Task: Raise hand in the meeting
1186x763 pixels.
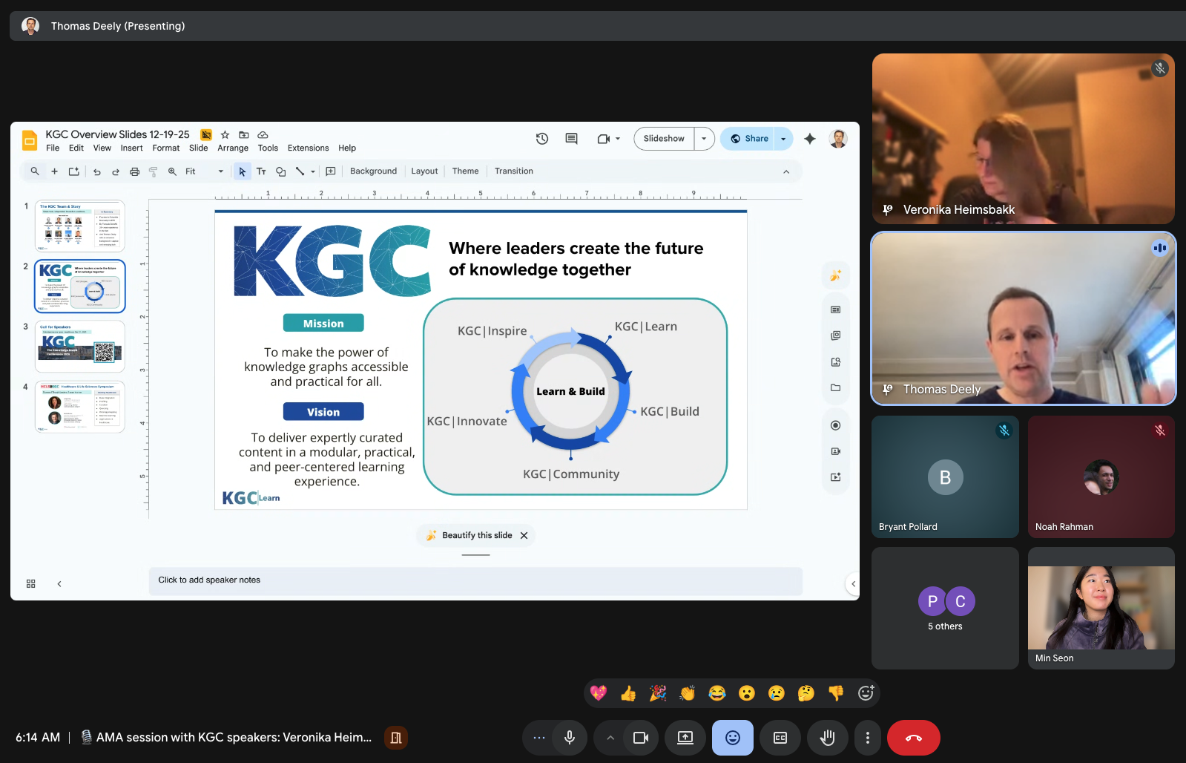Action: pyautogui.click(x=828, y=738)
